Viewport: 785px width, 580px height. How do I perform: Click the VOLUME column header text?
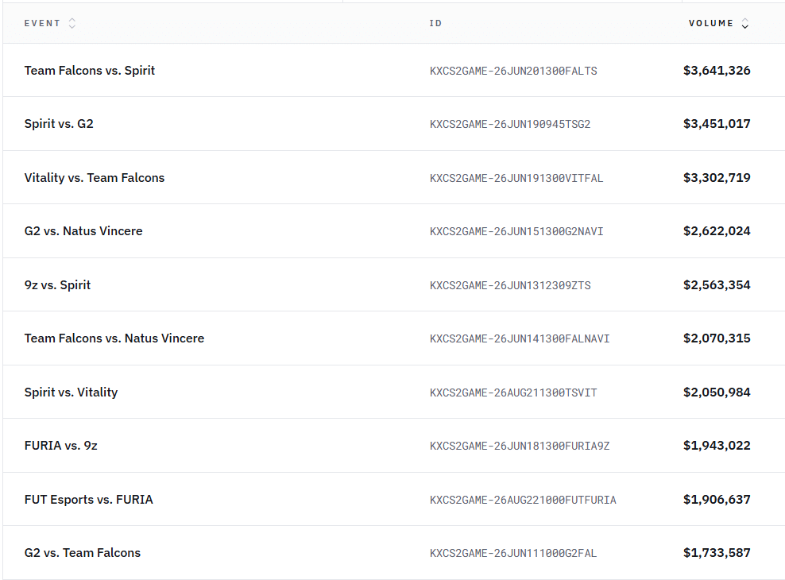coord(711,24)
